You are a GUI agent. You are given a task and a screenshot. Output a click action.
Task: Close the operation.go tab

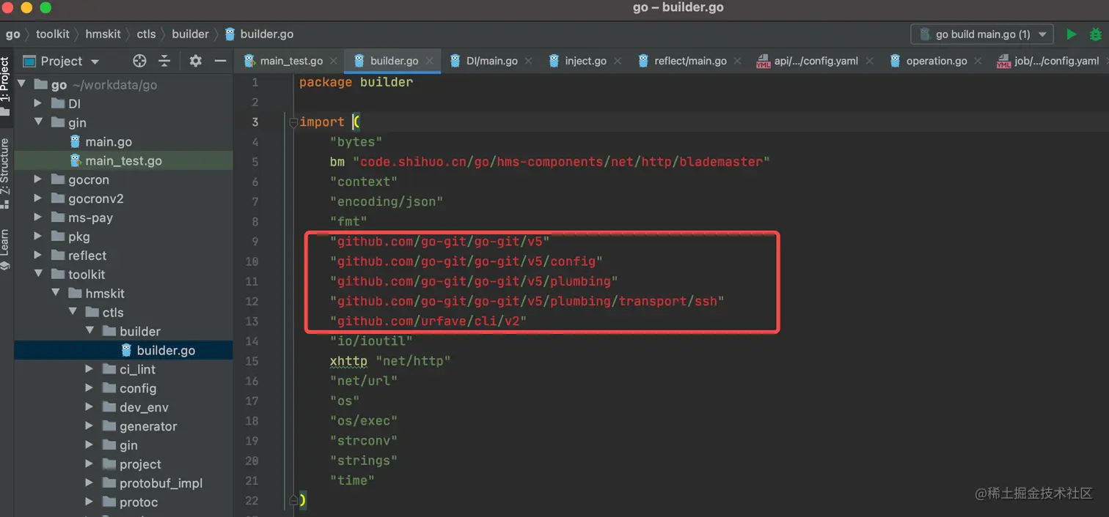(x=978, y=61)
